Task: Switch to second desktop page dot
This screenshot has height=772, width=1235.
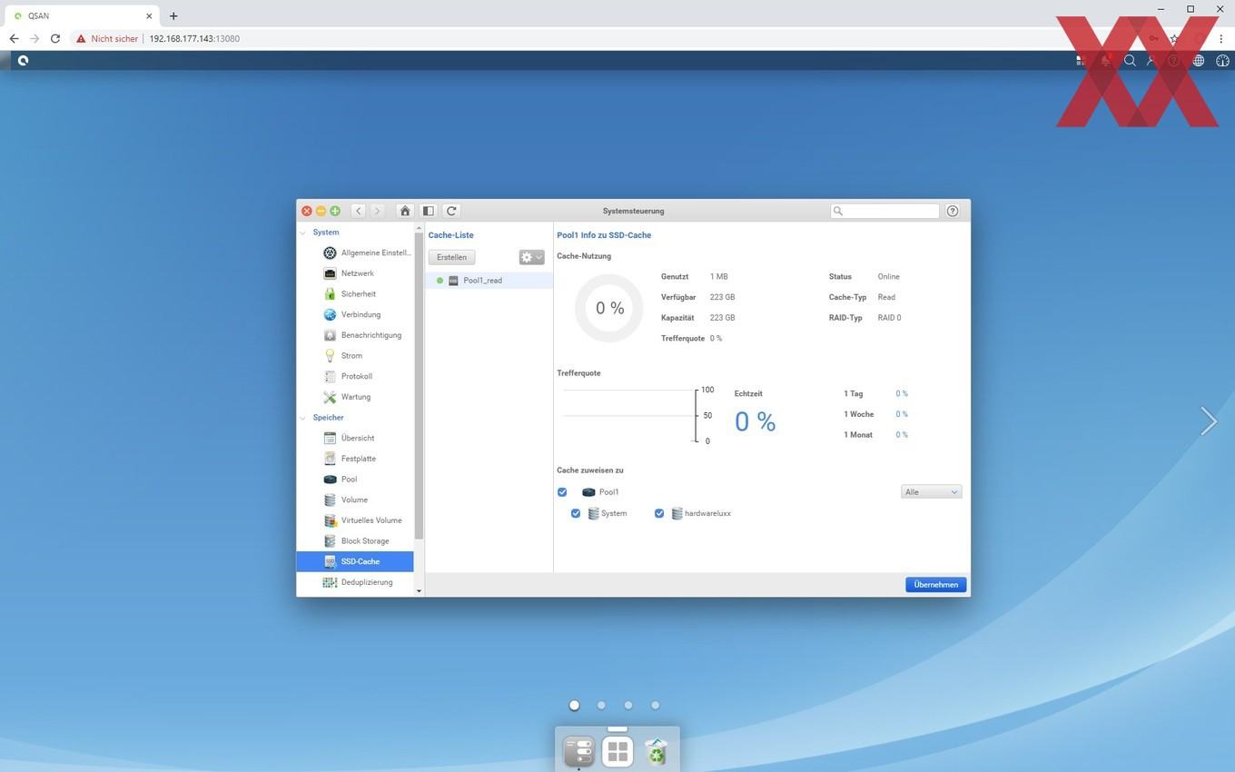Action: pos(601,705)
